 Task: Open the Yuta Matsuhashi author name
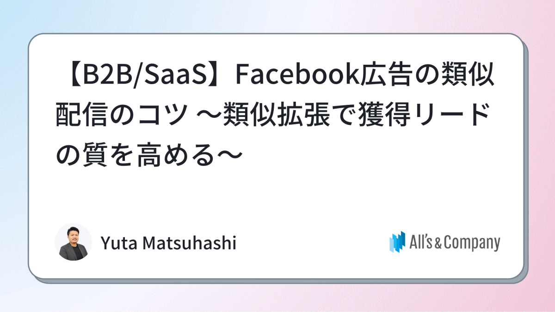coord(168,243)
